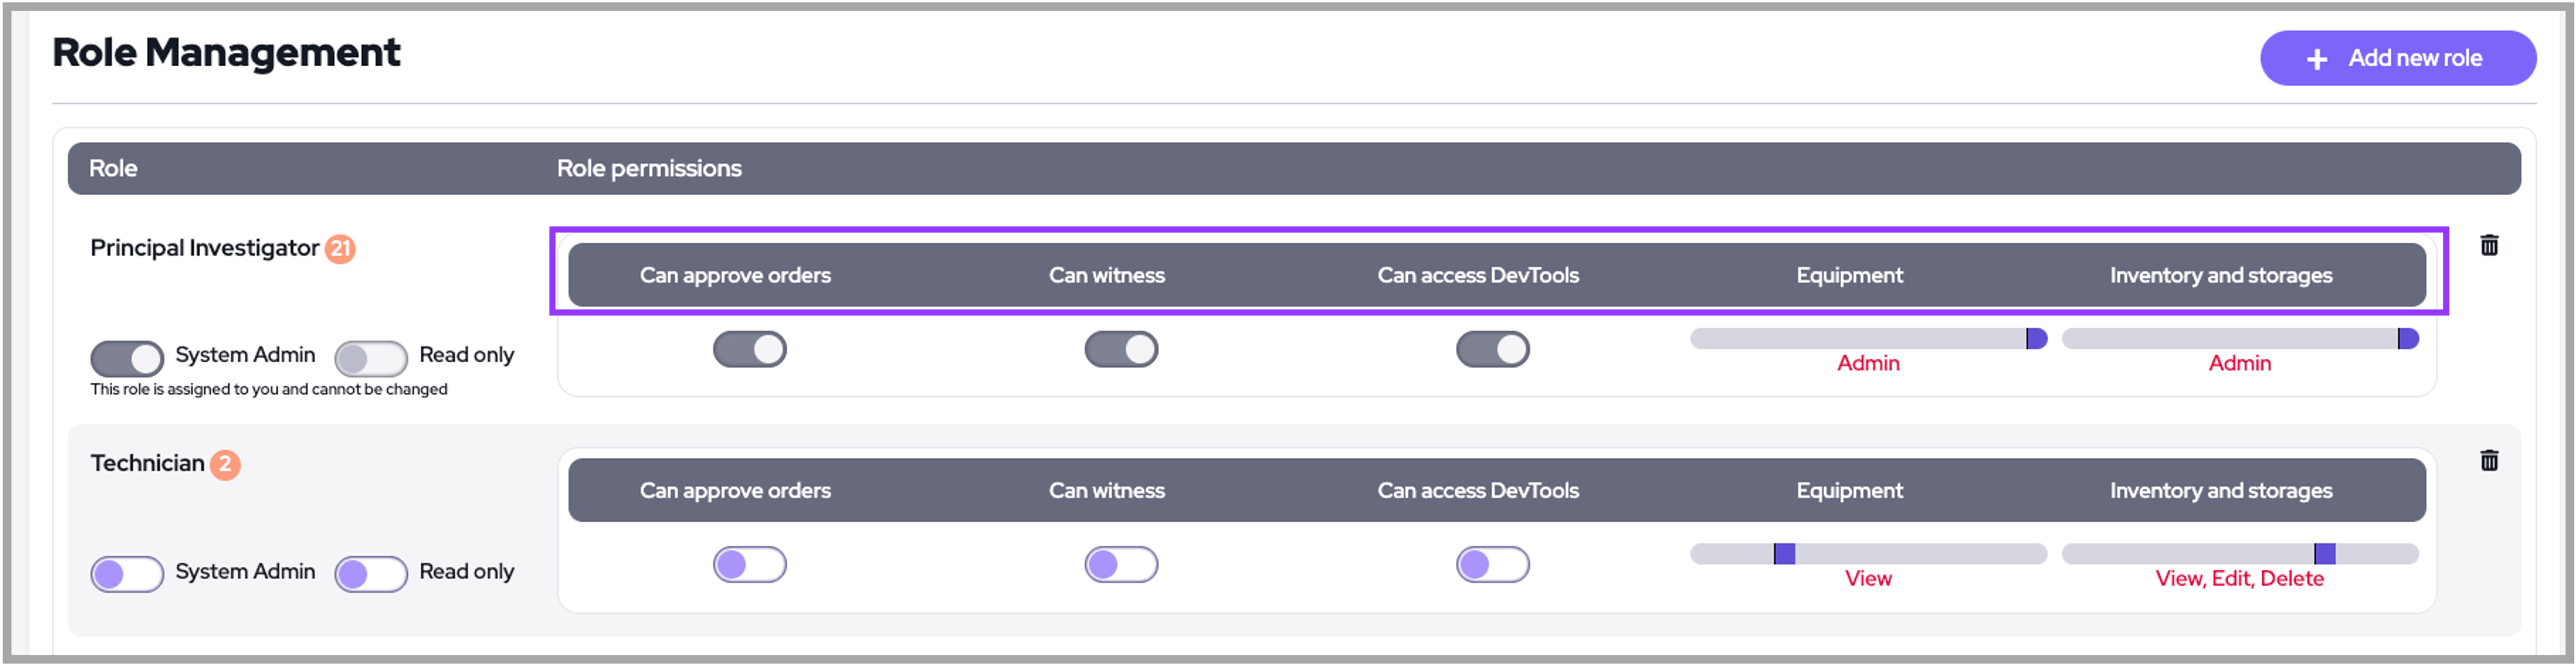Image resolution: width=2576 pixels, height=664 pixels.
Task: Toggle Technician Read only switch
Action: point(371,574)
